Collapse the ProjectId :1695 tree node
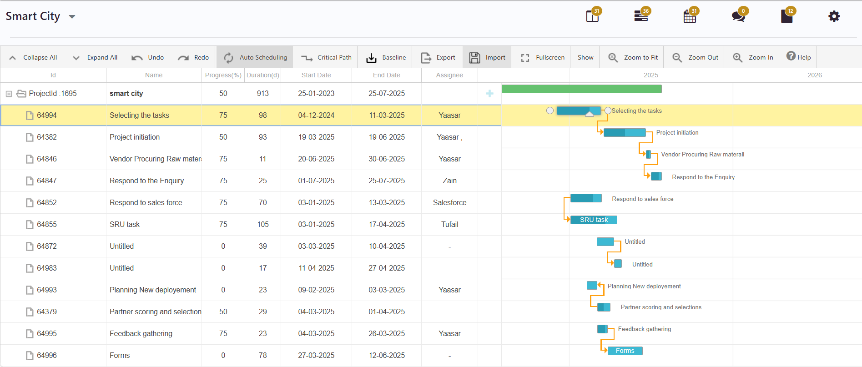862x367 pixels. tap(9, 94)
